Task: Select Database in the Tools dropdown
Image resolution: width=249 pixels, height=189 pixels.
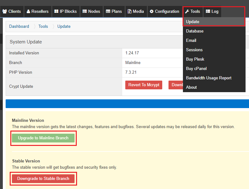Action: (214, 31)
